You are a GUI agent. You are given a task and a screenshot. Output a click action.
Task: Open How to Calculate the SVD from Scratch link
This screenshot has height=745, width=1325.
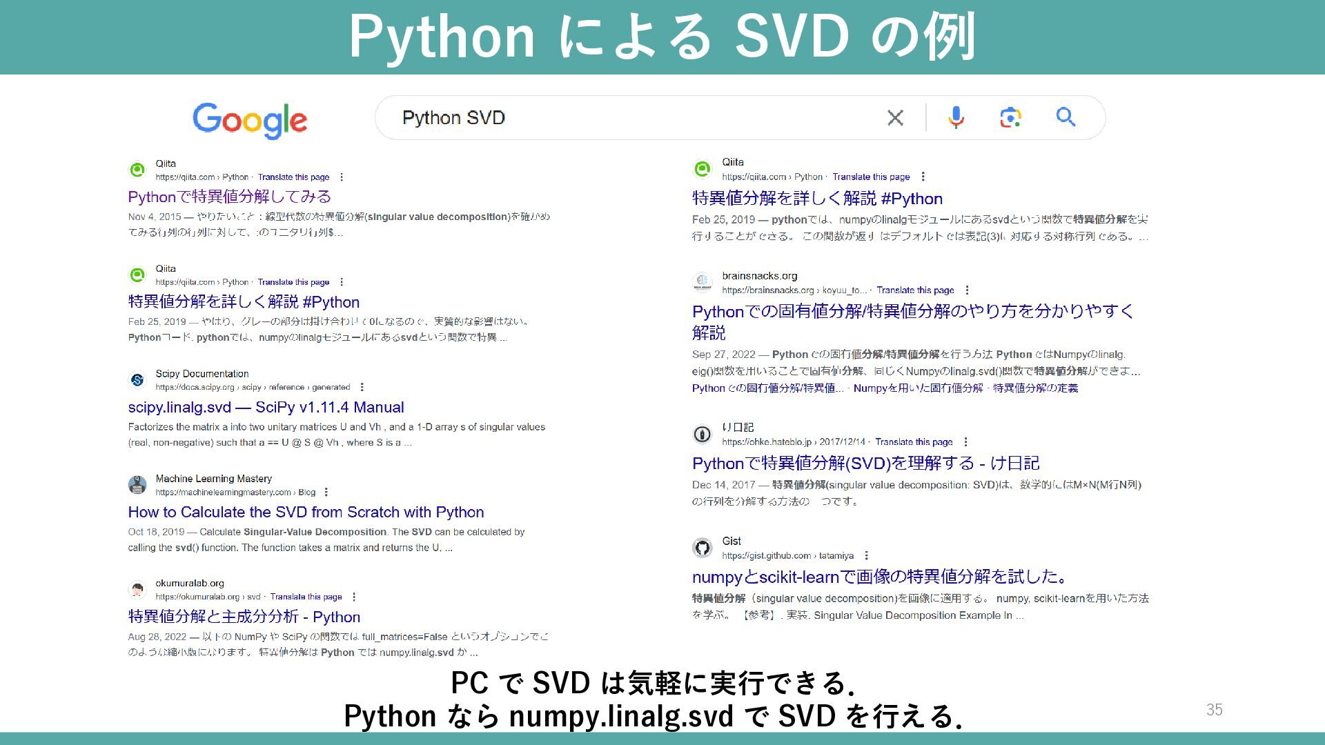coord(306,513)
